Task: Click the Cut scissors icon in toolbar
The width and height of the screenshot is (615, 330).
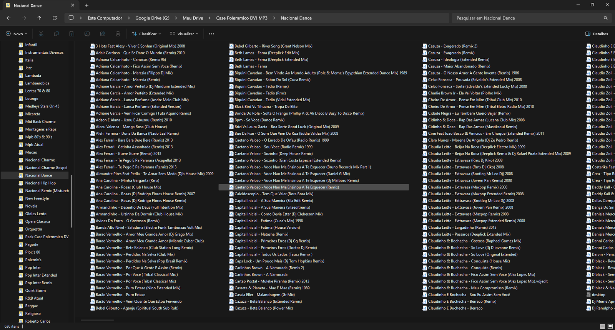Action: [41, 34]
